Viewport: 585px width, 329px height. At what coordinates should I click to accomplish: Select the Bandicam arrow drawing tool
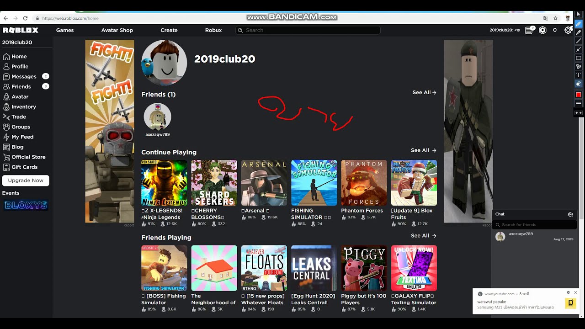point(578,49)
